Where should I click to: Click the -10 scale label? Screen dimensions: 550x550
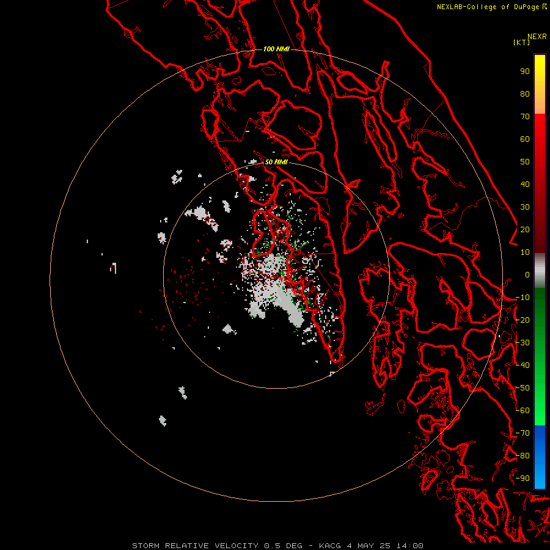pyautogui.click(x=522, y=298)
